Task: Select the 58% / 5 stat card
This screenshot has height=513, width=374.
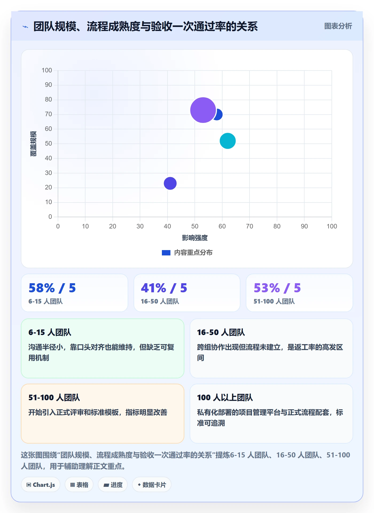Action: pos(75,293)
